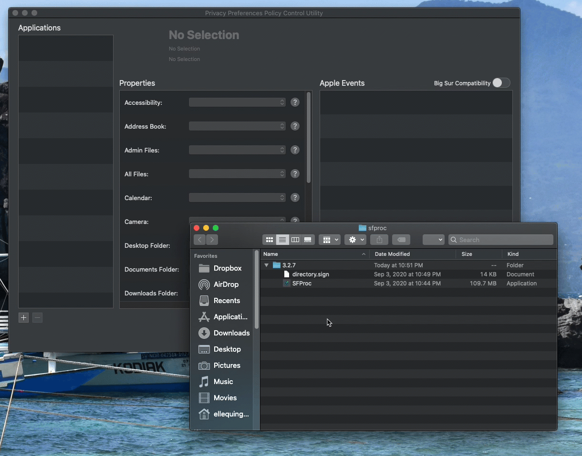Select the 3.2.7 folder row
Image resolution: width=582 pixels, height=456 pixels.
409,265
